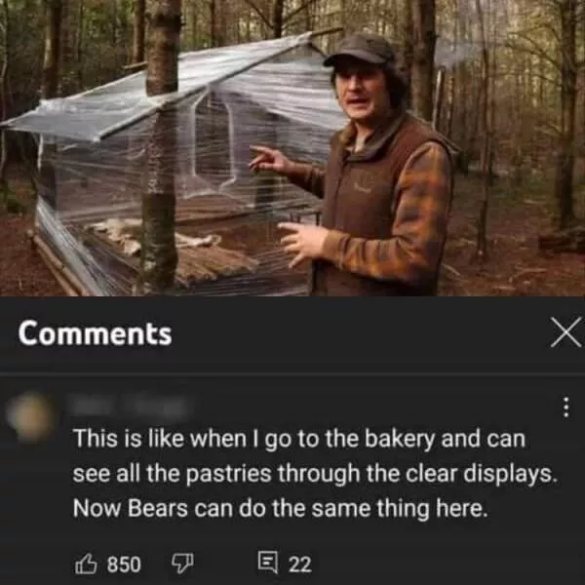The image size is (585, 585).
Task: Open replies using the reply icon
Action: (x=267, y=564)
